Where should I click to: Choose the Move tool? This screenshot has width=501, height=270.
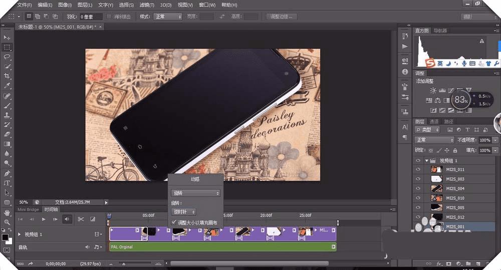[7, 38]
